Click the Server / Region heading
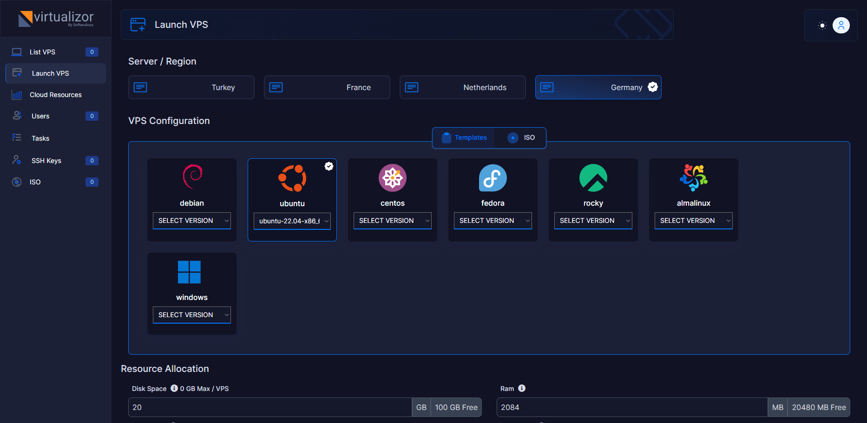The height and width of the screenshot is (423, 867). (162, 61)
